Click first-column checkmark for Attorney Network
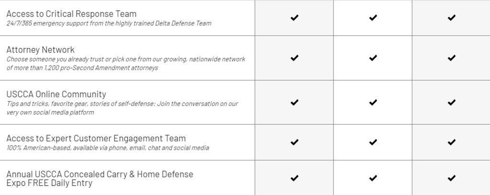The height and width of the screenshot is (195, 490). click(x=294, y=58)
